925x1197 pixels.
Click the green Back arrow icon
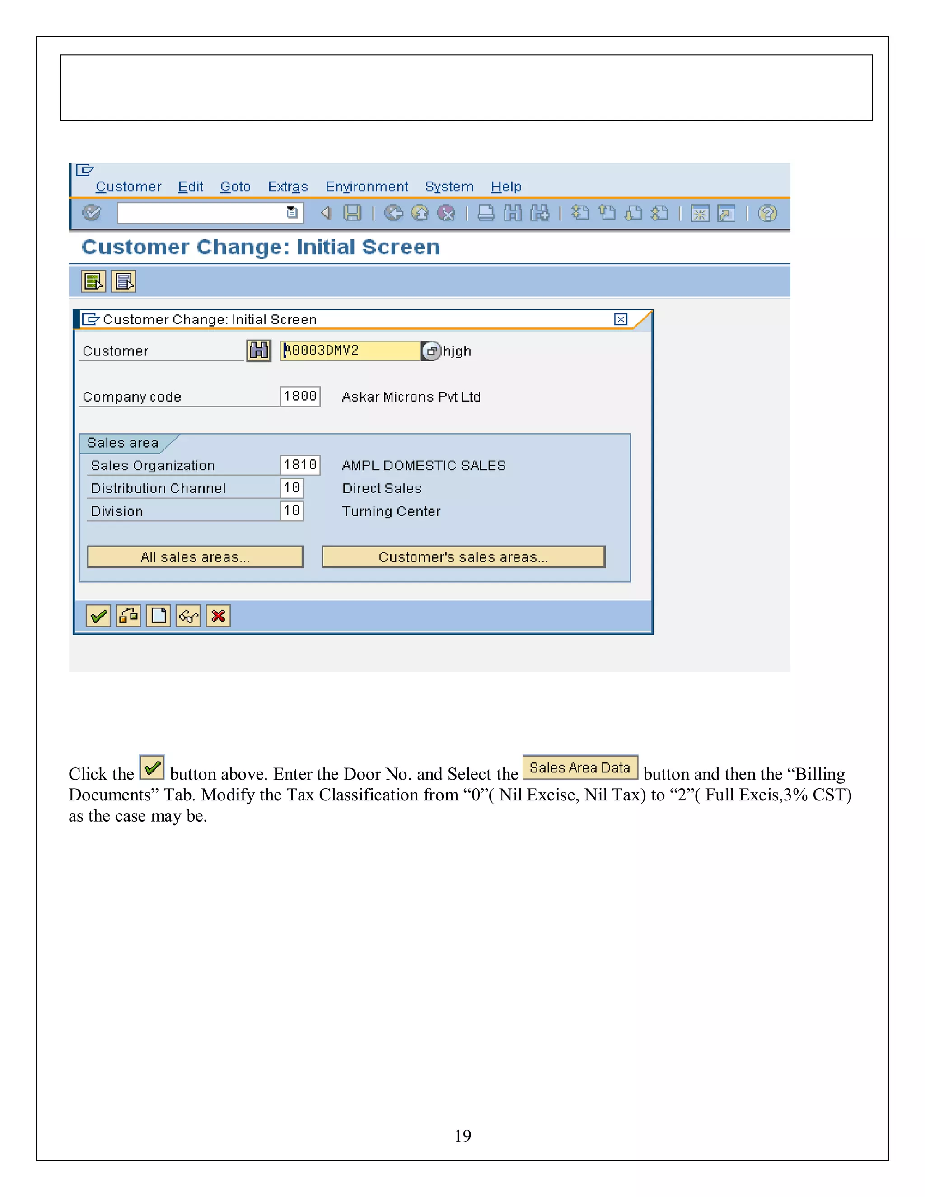pos(393,213)
